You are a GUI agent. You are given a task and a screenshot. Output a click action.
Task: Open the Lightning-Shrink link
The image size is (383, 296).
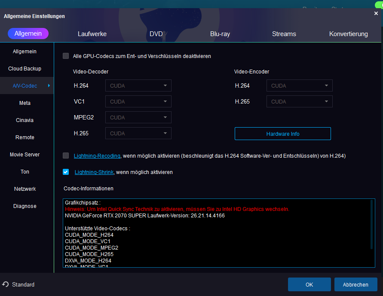coord(94,172)
